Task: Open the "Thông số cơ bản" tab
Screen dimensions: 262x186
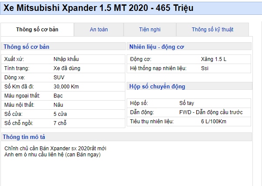Action: (x=37, y=30)
